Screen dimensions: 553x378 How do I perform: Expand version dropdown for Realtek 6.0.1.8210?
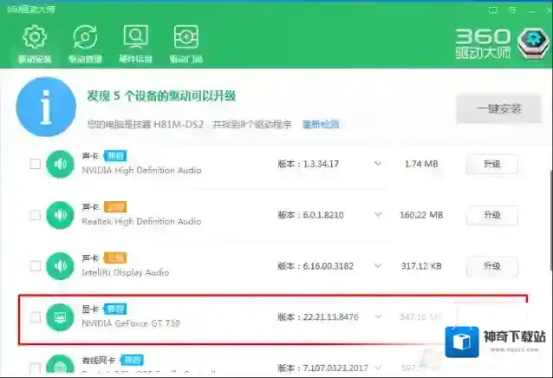coord(377,214)
